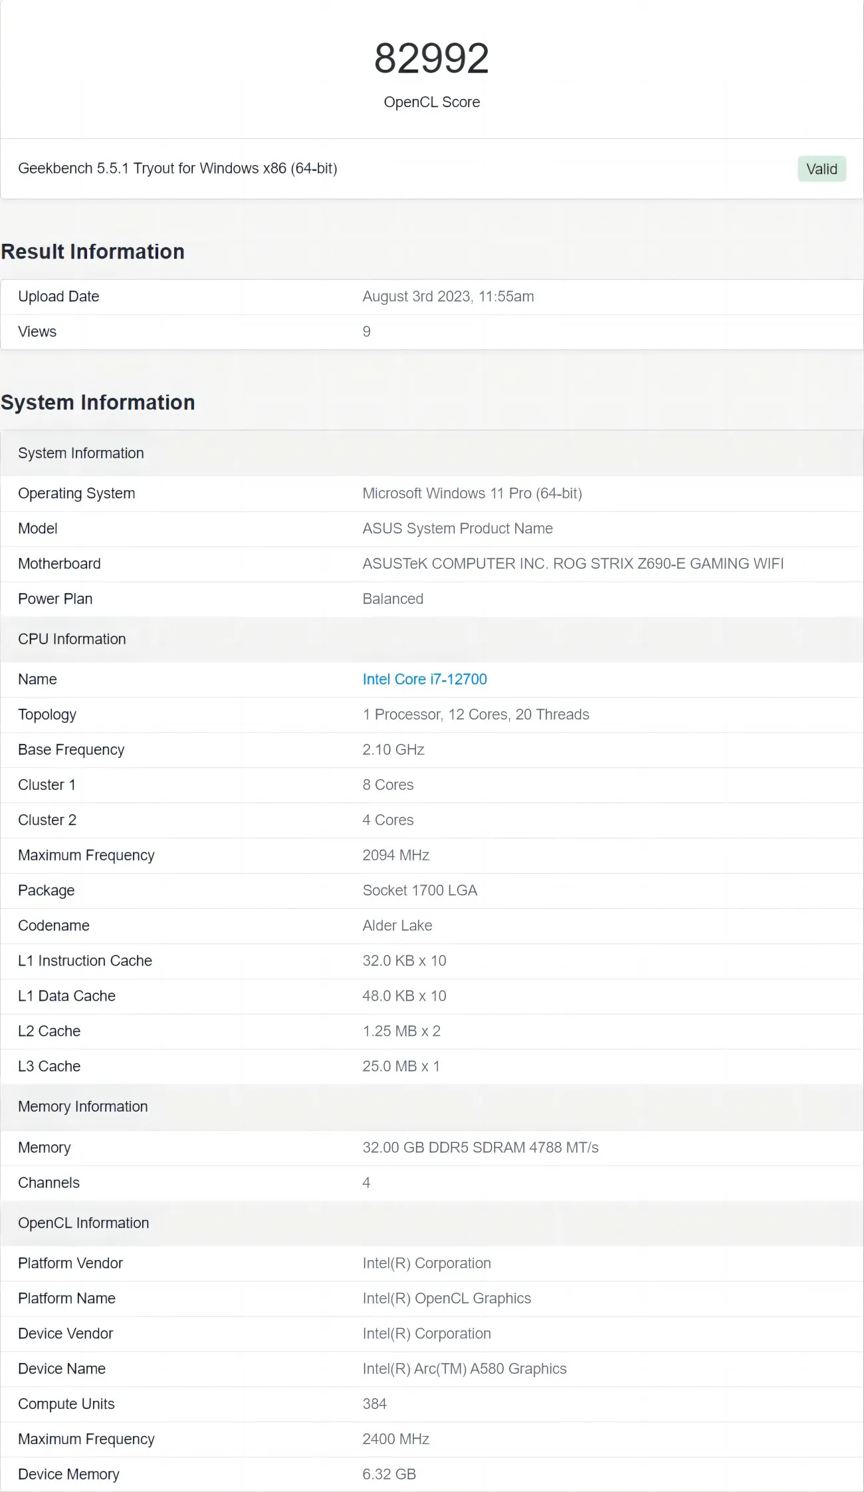The height and width of the screenshot is (1492, 864).
Task: Select the Compute Units value 384
Action: pos(375,1404)
